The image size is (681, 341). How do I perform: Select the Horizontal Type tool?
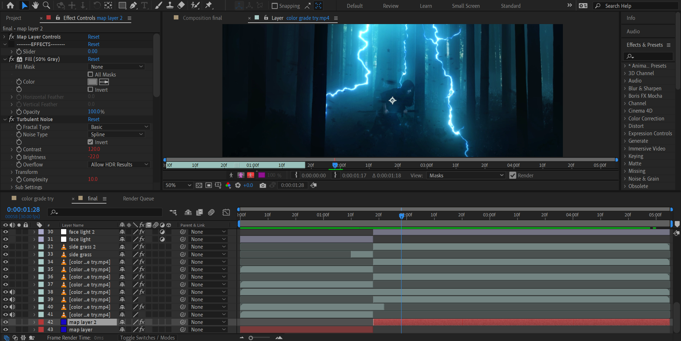tap(144, 5)
